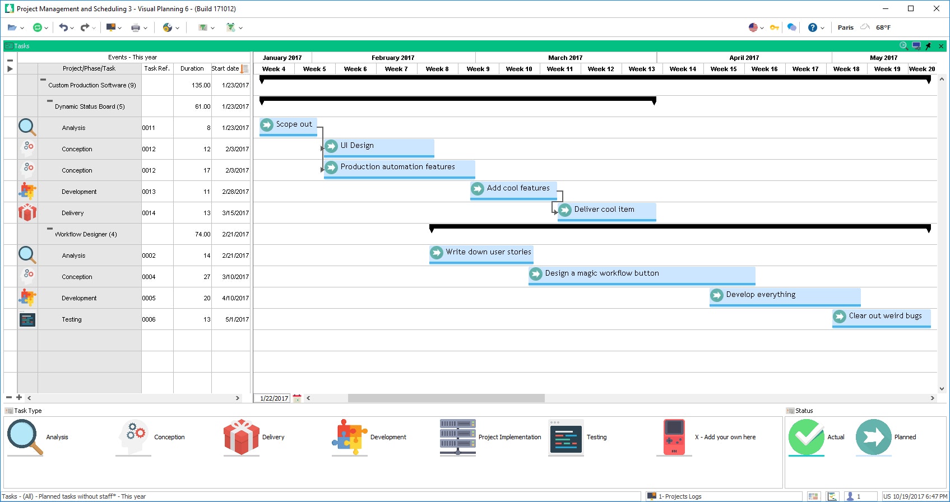Select the Actual status checkmark
This screenshot has width=950, height=502.
coord(806,437)
